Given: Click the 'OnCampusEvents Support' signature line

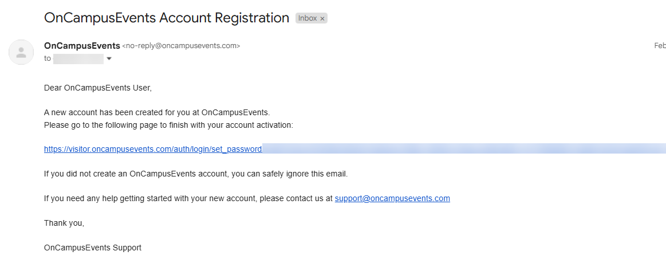Looking at the screenshot, I should 93,248.
